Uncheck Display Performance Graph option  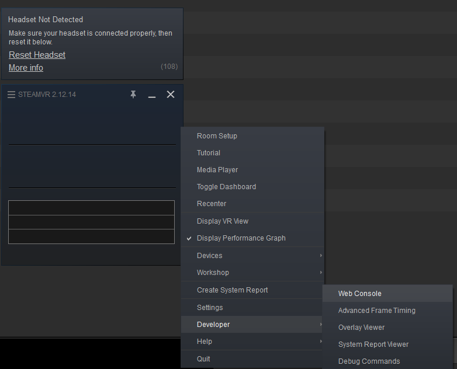click(252, 238)
